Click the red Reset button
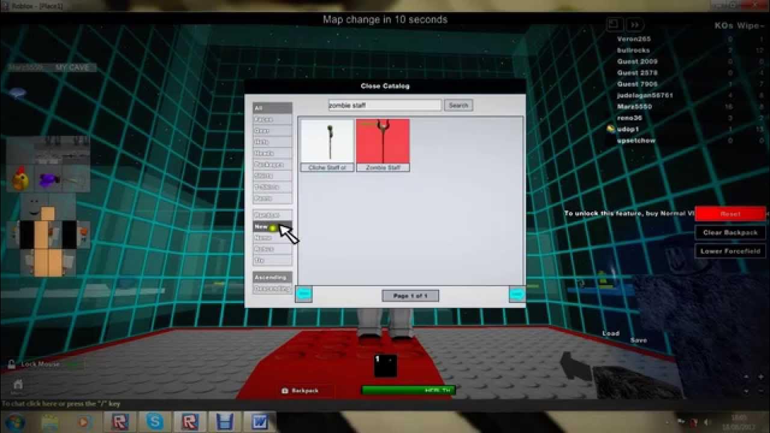 pos(730,214)
